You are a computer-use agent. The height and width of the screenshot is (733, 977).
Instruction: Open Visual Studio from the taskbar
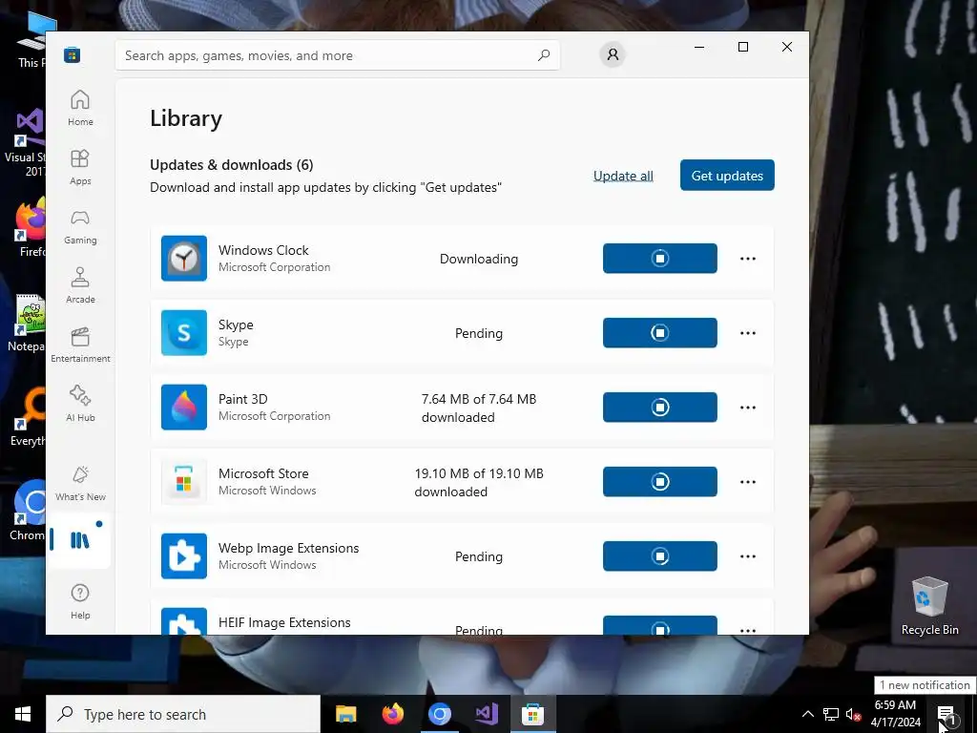coord(486,714)
